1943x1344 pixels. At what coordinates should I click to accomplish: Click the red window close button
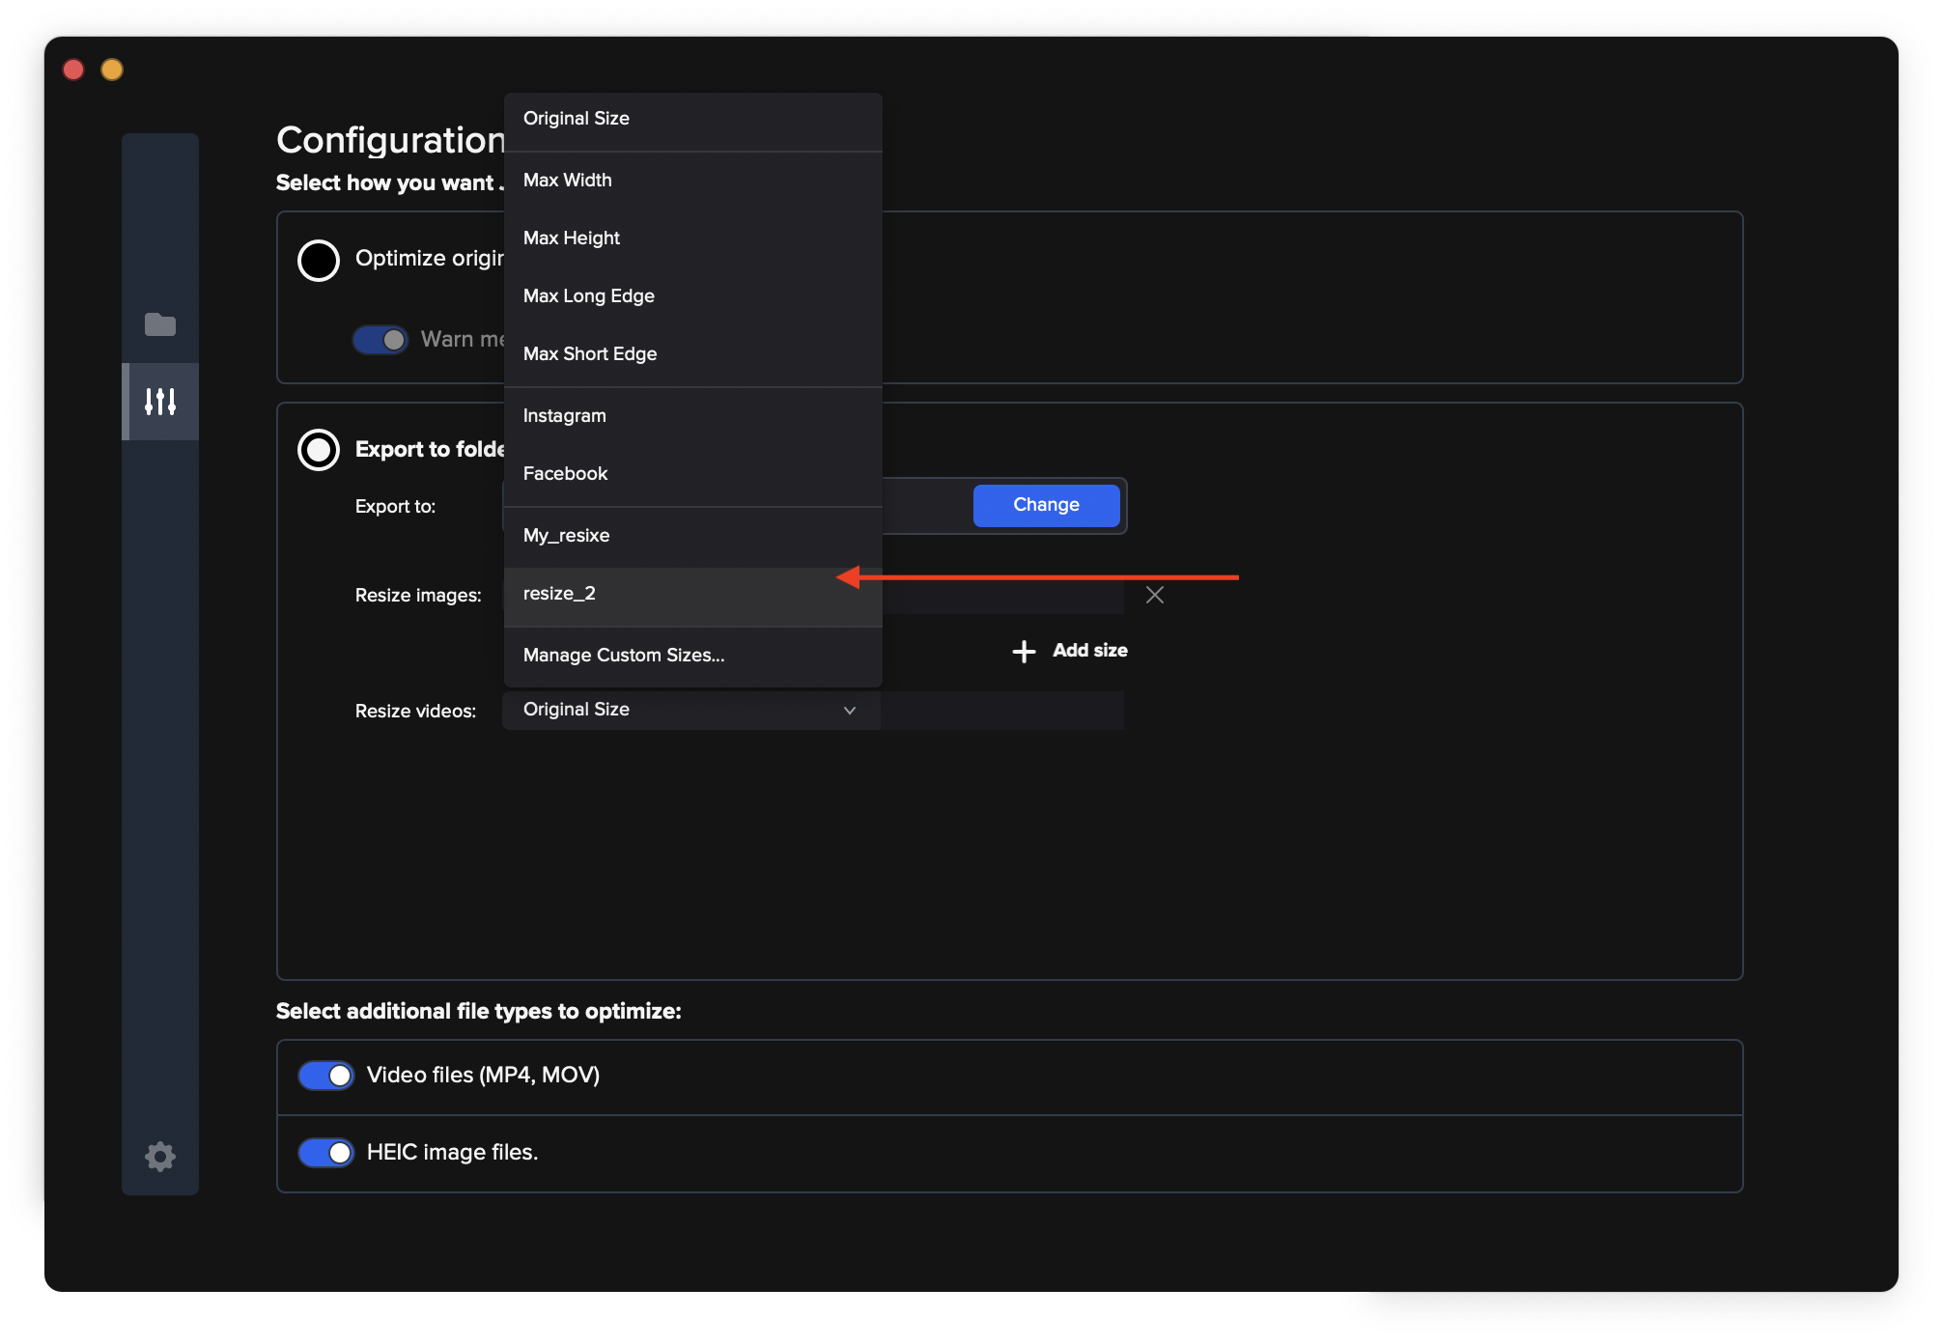coord(73,70)
